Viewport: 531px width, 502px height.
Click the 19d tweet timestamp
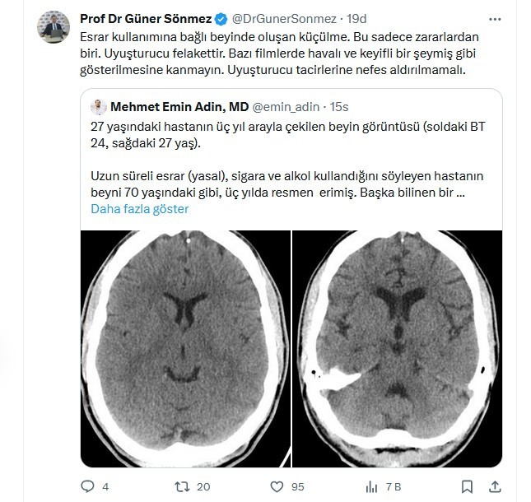[x=356, y=19]
